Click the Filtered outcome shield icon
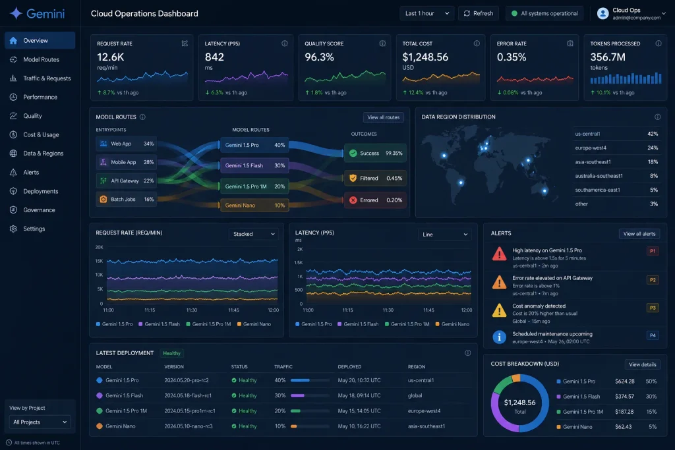The image size is (675, 450). click(x=353, y=178)
